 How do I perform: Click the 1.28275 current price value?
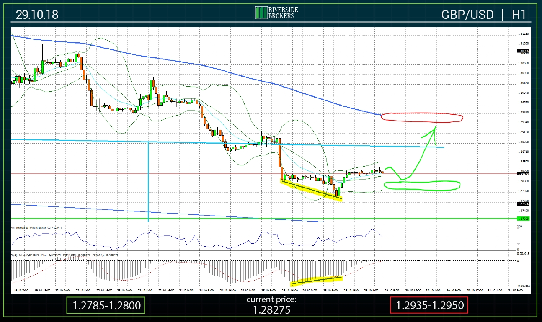pyautogui.click(x=271, y=310)
